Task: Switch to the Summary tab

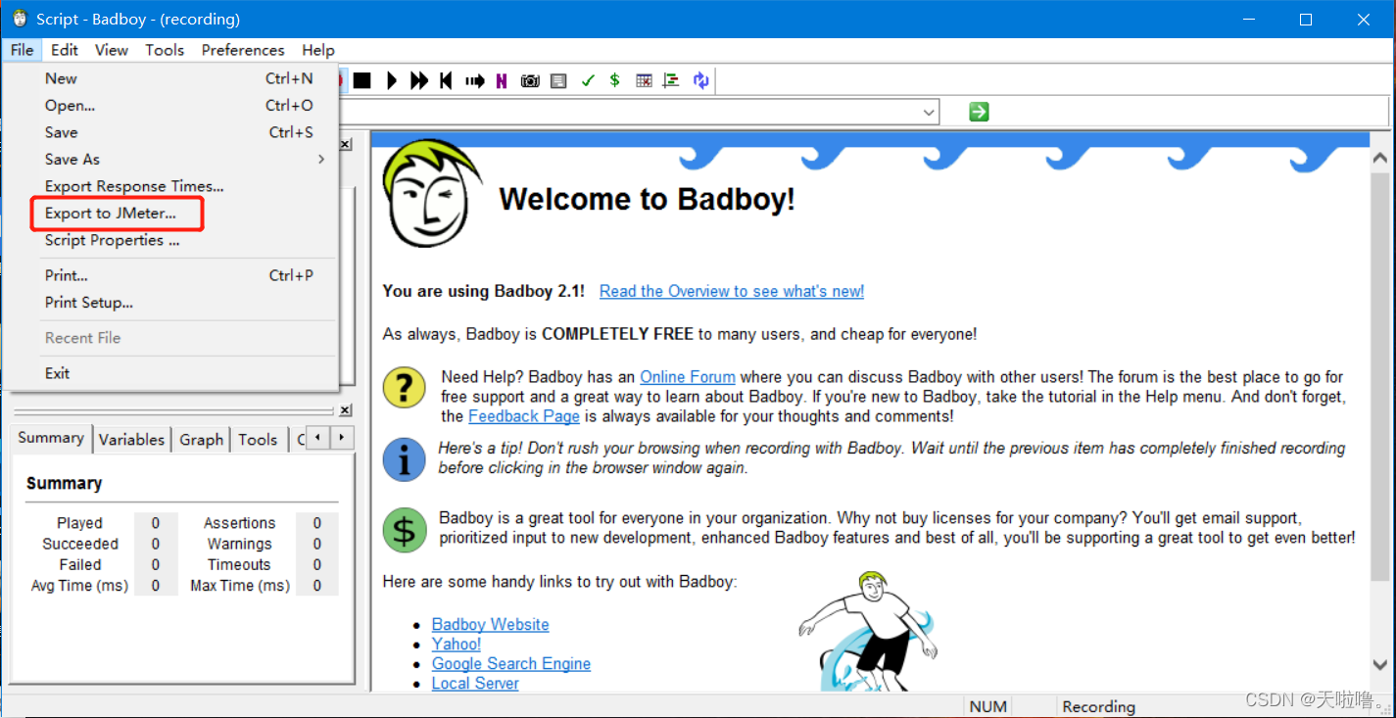Action: (x=51, y=438)
